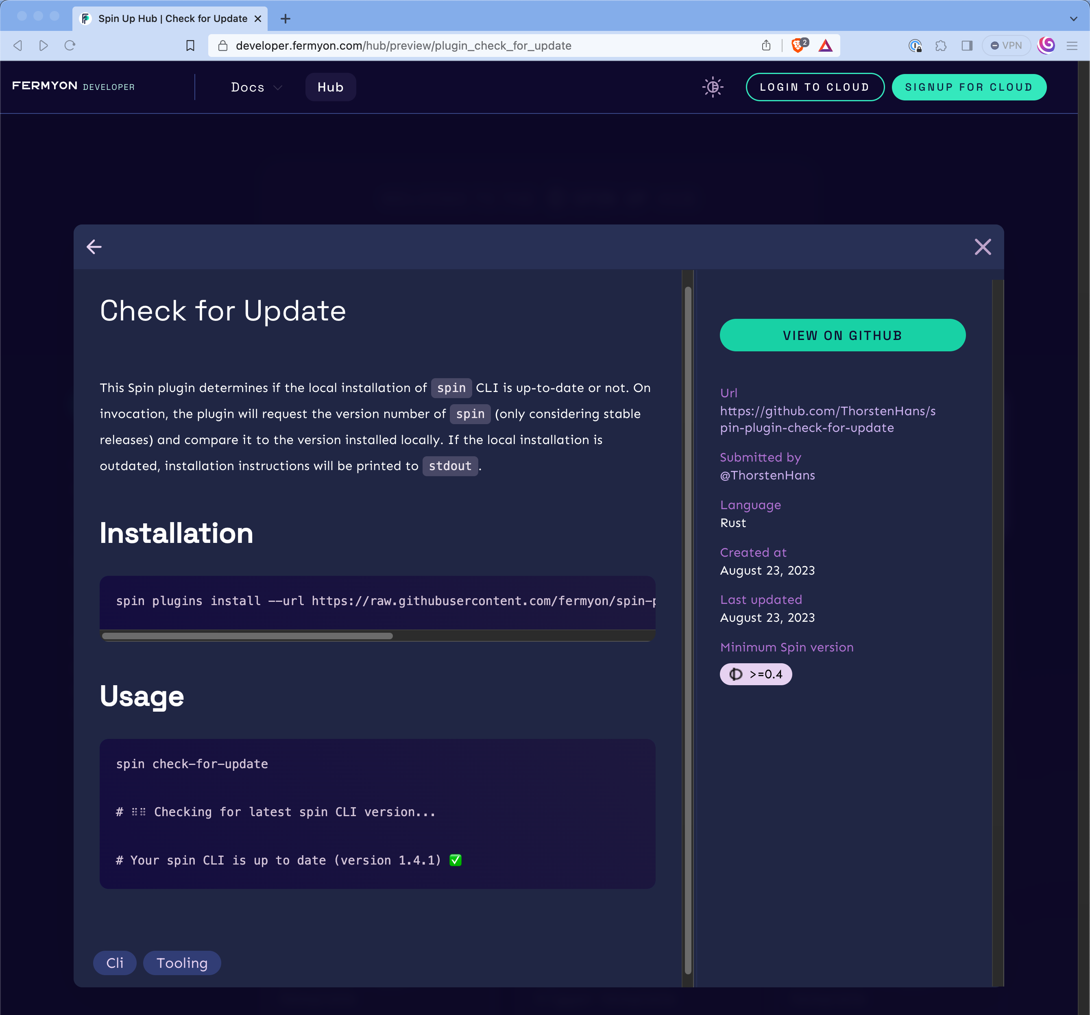
Task: Bookmark this page with the bookmark icon
Action: (x=190, y=46)
